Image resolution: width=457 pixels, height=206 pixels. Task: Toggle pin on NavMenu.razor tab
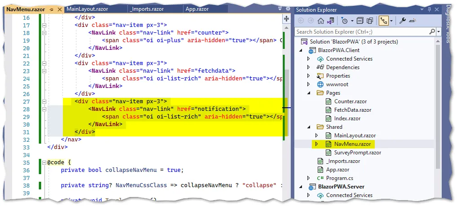tap(52, 9)
